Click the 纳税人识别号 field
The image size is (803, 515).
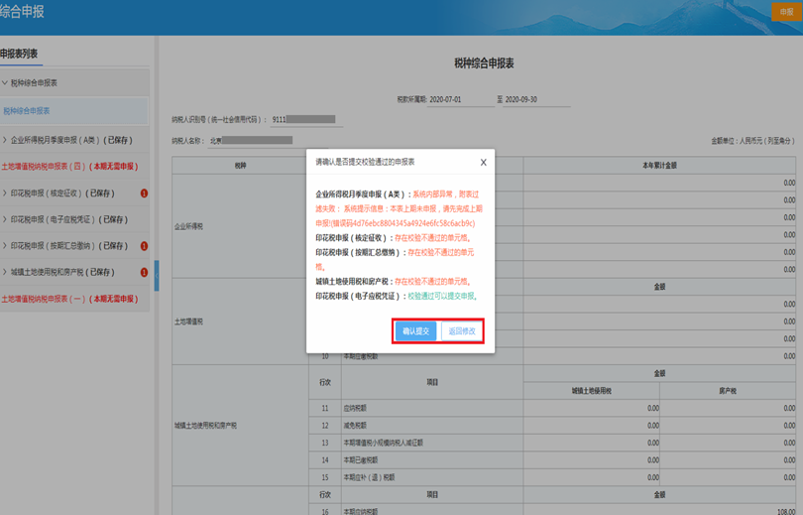[x=306, y=119]
